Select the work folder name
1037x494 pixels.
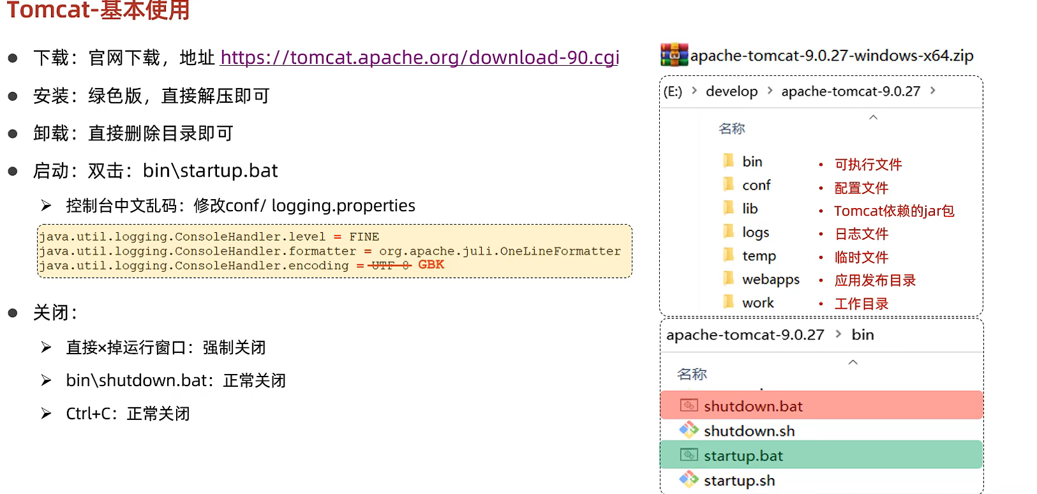[x=758, y=303]
